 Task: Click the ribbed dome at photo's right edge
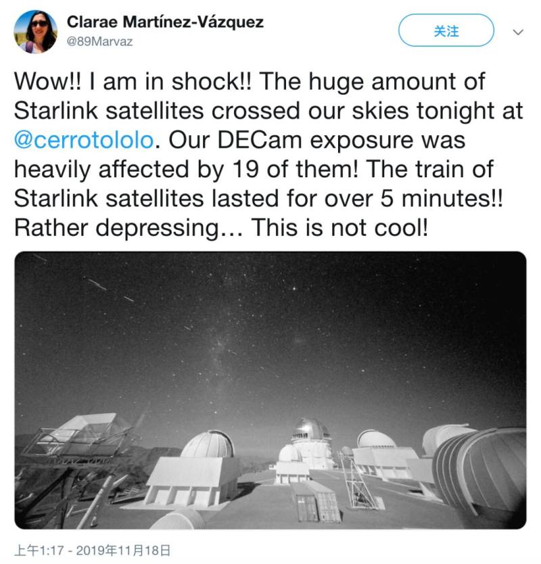[480, 467]
